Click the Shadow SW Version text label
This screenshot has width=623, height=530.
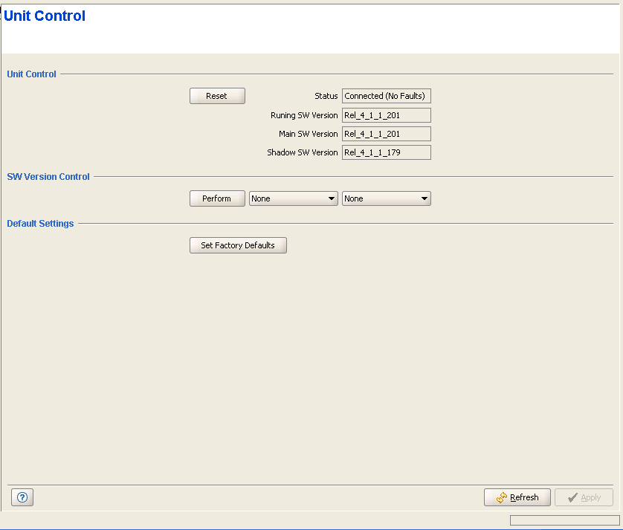point(303,152)
